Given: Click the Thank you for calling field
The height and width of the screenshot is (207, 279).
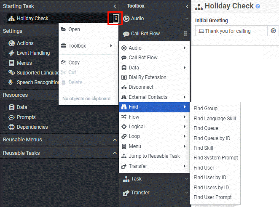Looking at the screenshot, I should (x=231, y=31).
